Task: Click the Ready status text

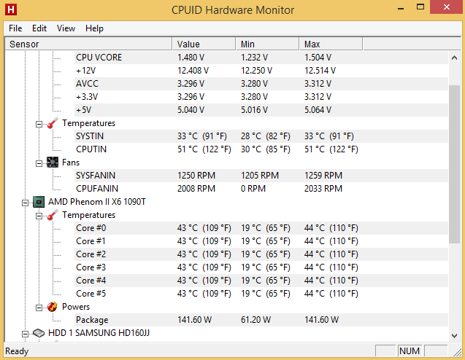Action: 17,351
